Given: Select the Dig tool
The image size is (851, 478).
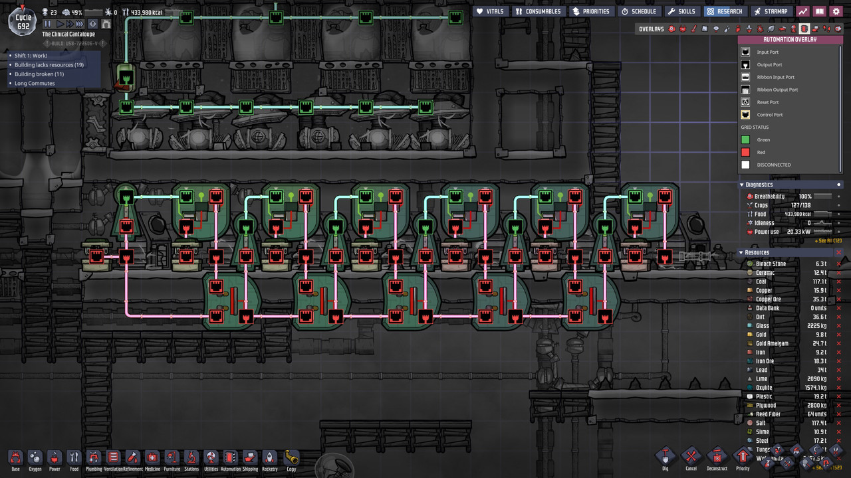Looking at the screenshot, I should pos(666,456).
